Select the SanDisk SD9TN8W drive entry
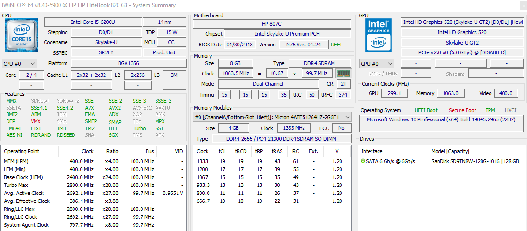 coord(475,161)
